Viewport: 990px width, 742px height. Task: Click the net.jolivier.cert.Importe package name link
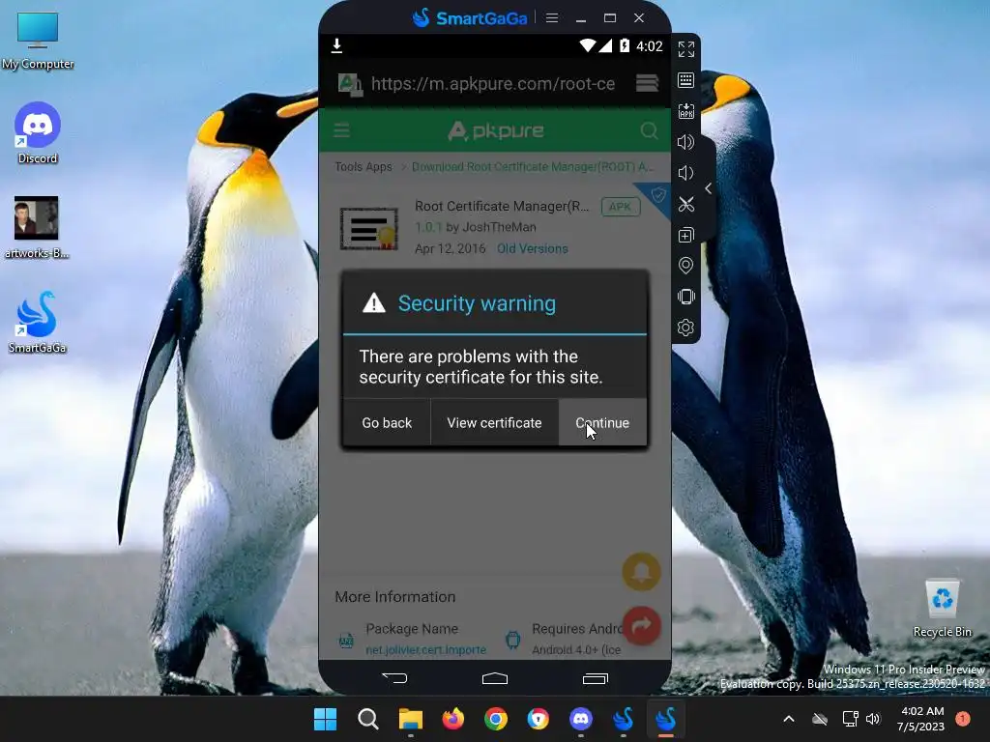(425, 649)
